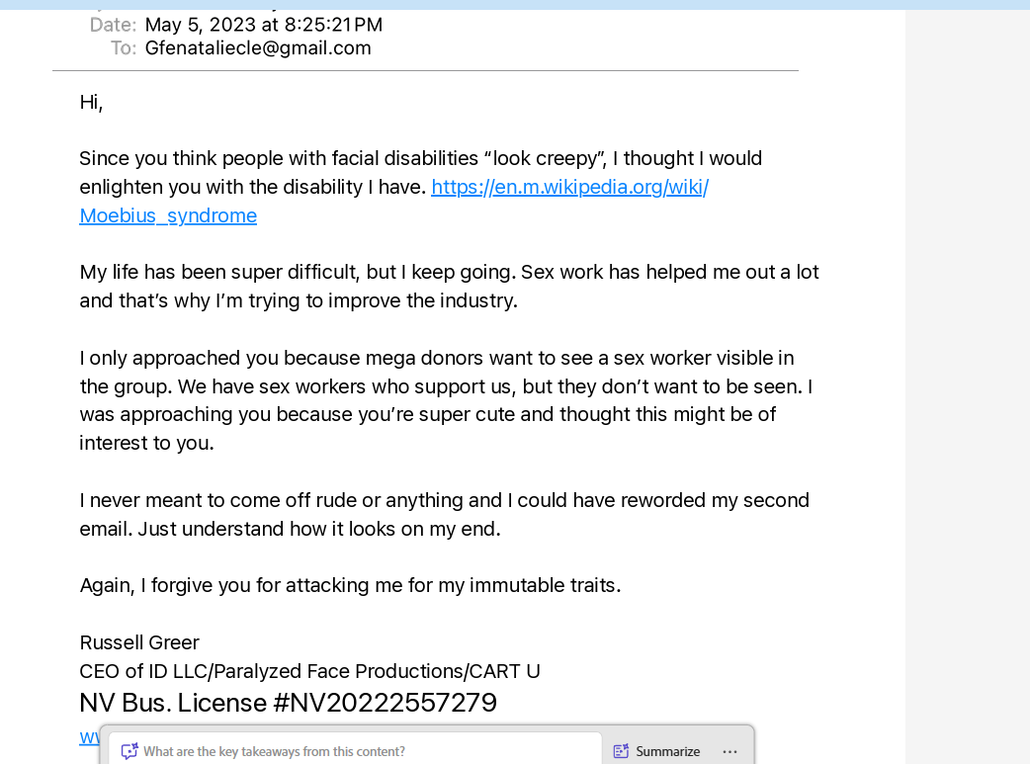Click the CEO of ID LLC line
Image resolution: width=1030 pixels, height=764 pixels.
coord(310,671)
